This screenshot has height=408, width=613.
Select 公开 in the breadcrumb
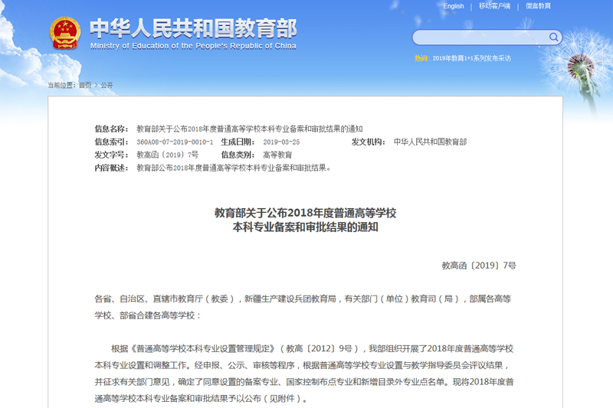pyautogui.click(x=107, y=85)
